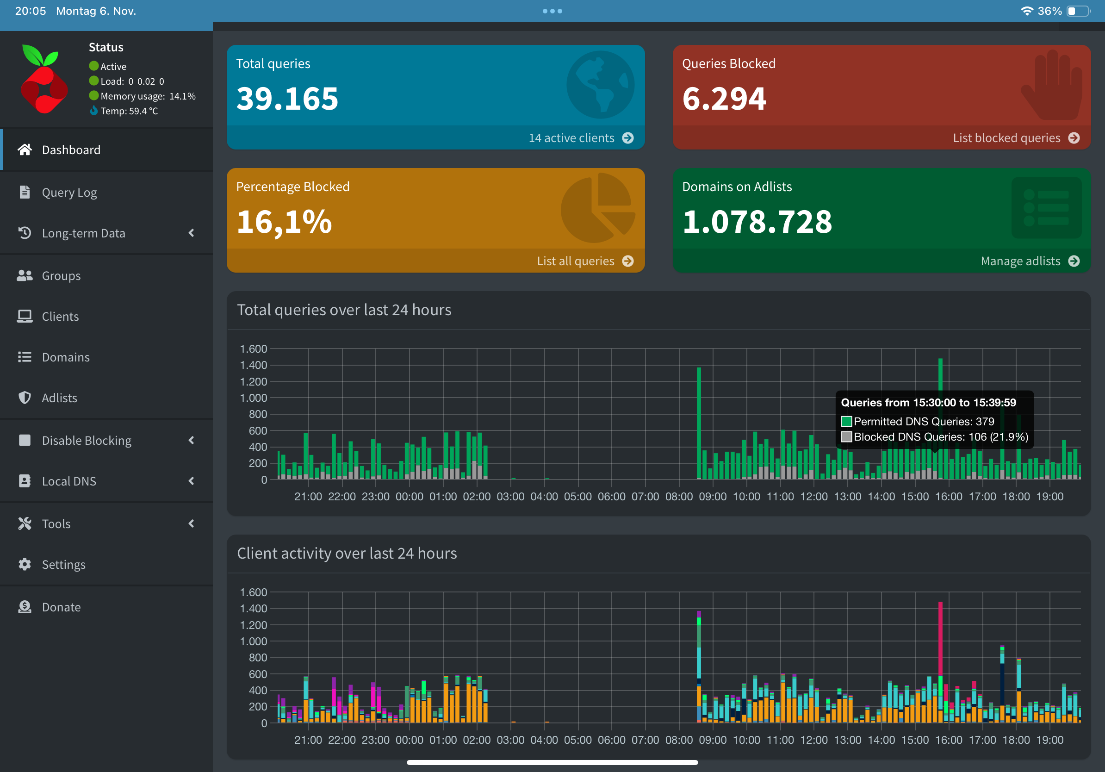
Task: Click the Donate icon in sidebar
Action: click(x=25, y=607)
